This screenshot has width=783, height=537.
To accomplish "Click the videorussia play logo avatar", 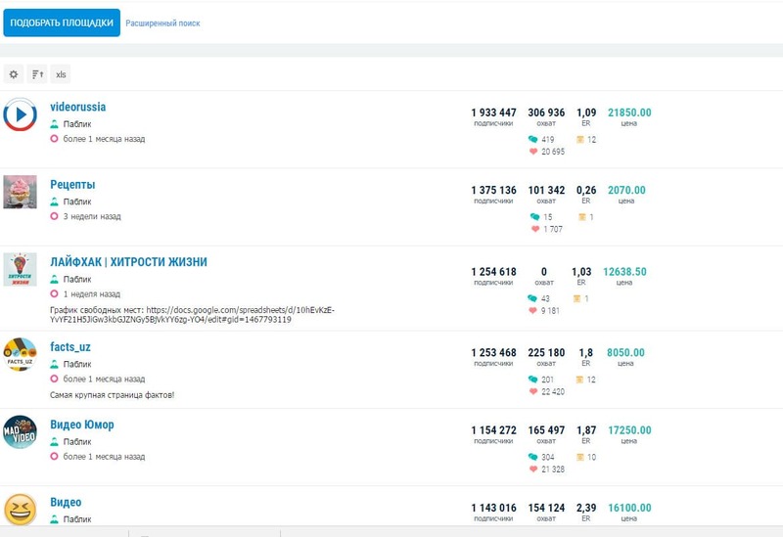I will (x=21, y=114).
